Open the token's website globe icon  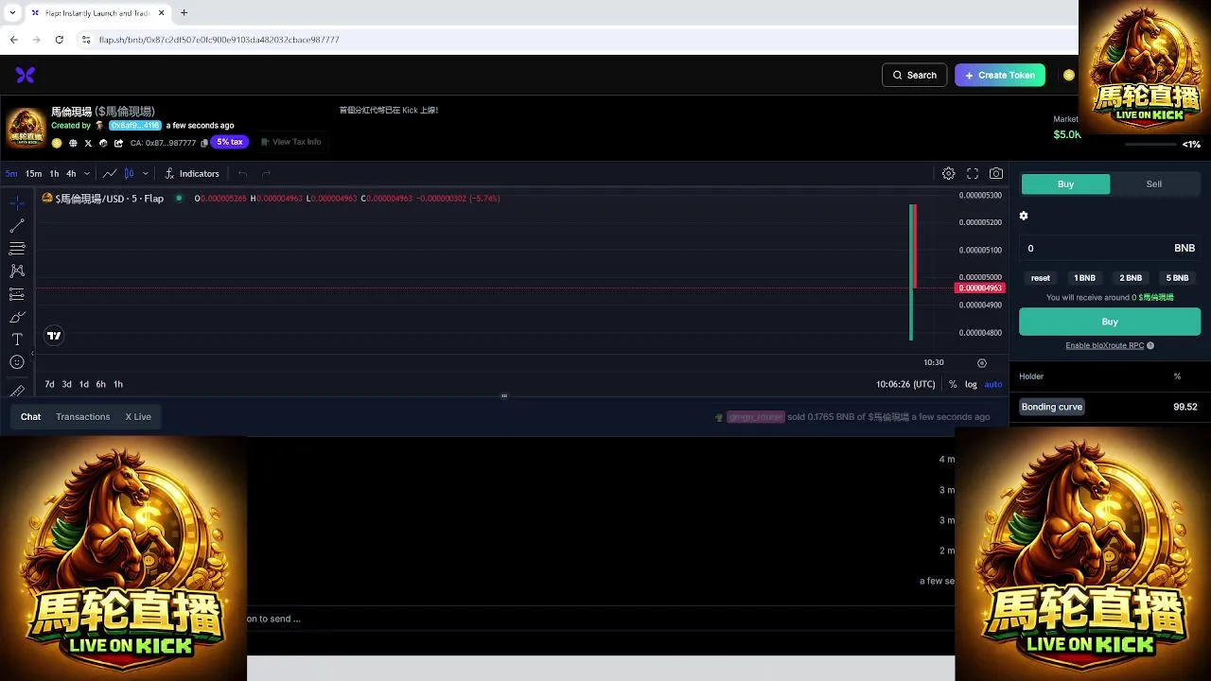[73, 143]
